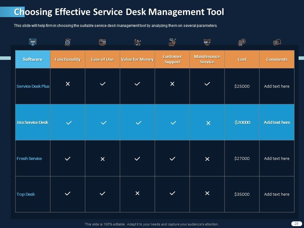304x228 pixels.
Task: Click the slide title Choosing Effective Service Desk Management Tool
Action: 119,12
